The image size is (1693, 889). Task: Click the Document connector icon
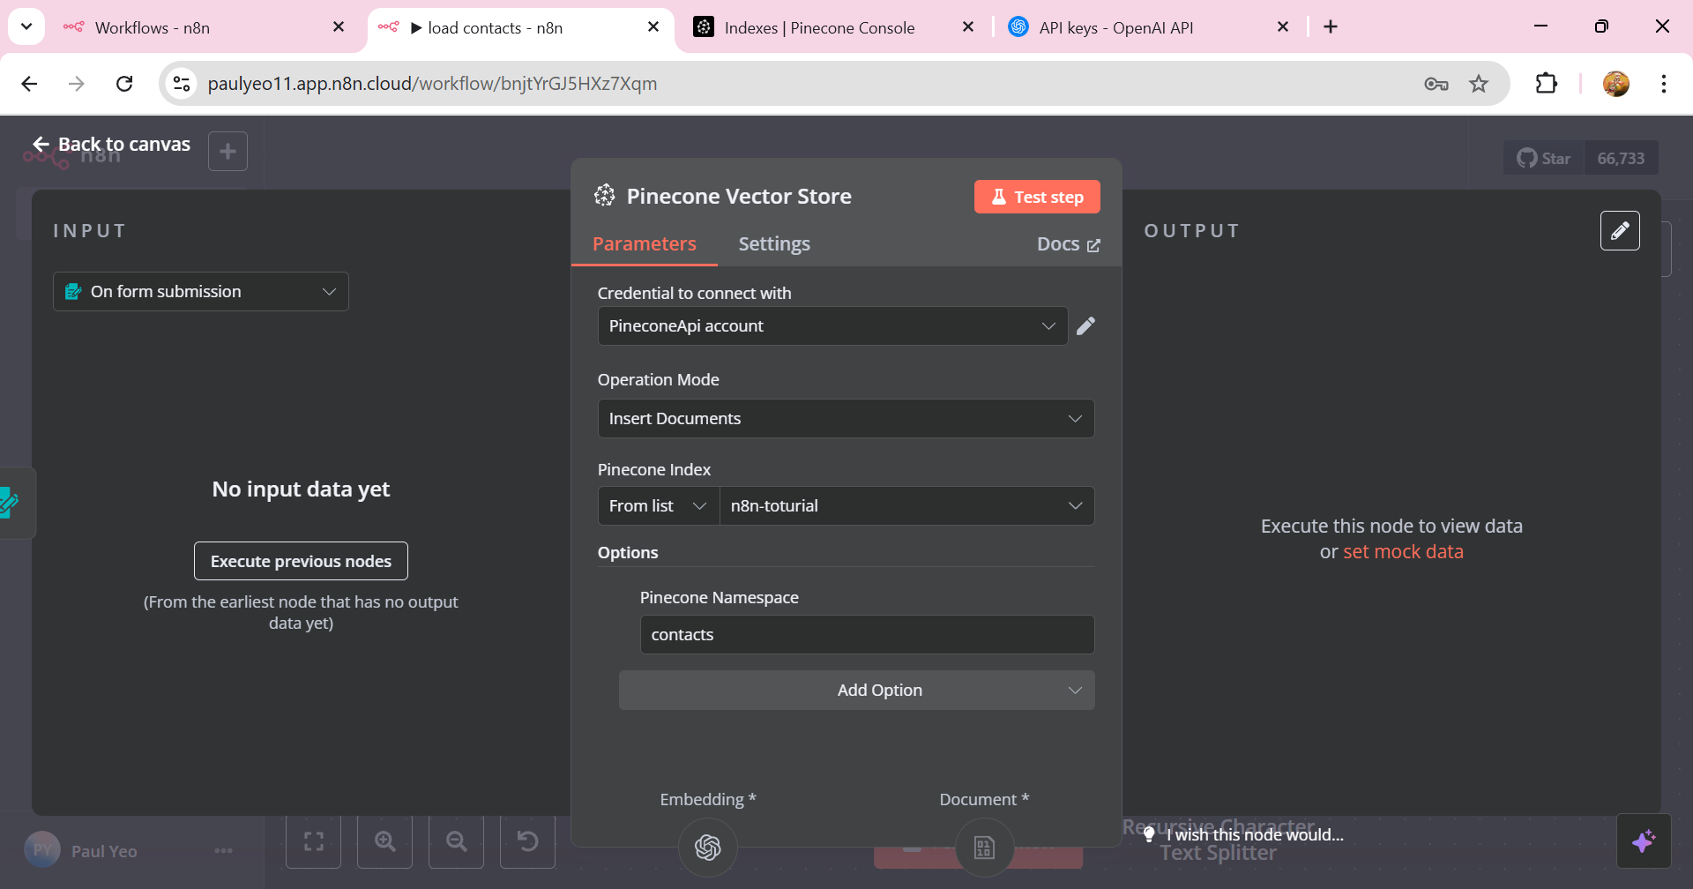tap(984, 848)
